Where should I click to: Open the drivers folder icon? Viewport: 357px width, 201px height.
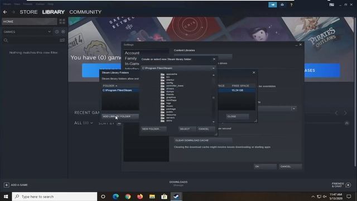[x=162, y=89]
